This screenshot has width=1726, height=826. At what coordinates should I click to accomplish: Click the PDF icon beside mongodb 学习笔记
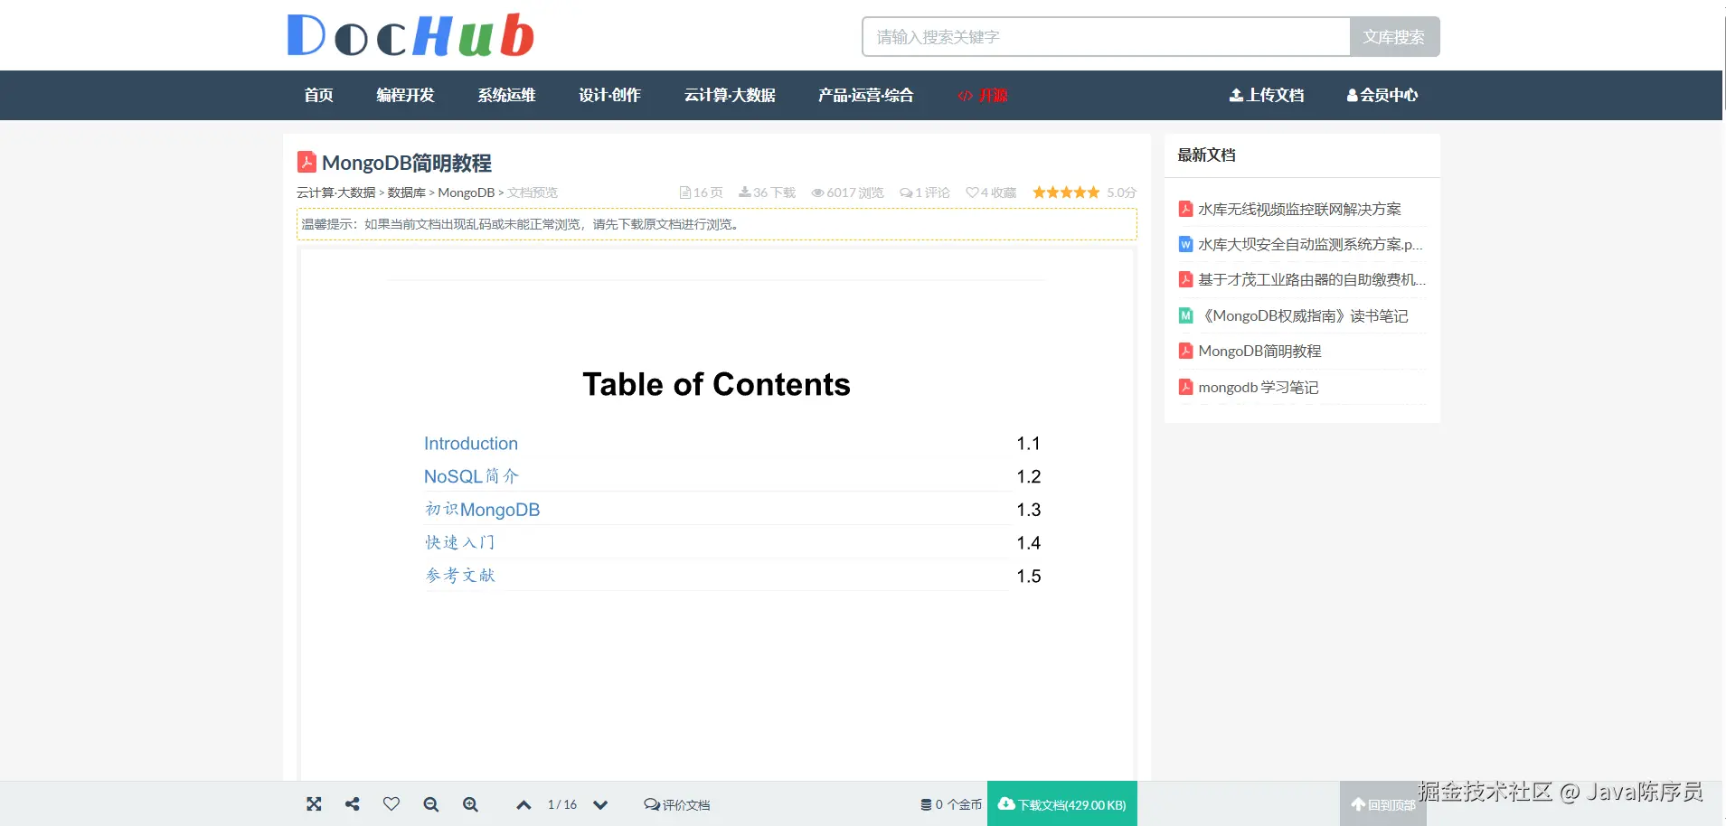[x=1185, y=388]
